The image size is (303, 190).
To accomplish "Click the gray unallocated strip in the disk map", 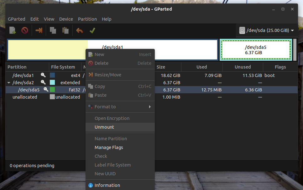I will (295, 50).
